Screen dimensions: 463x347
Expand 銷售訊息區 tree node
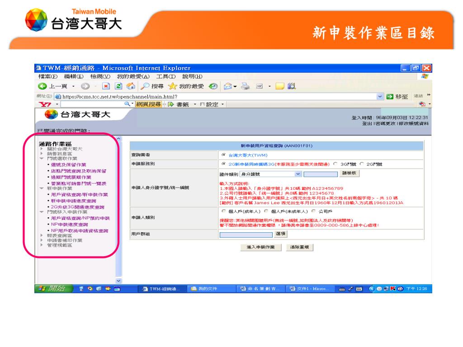[x=42, y=154]
